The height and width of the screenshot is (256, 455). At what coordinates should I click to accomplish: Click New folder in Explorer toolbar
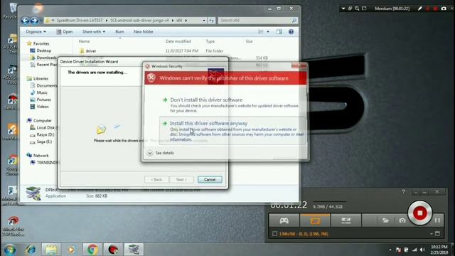[144, 31]
